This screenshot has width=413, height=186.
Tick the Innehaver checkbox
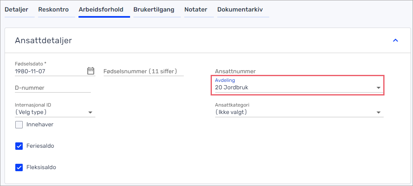point(19,125)
